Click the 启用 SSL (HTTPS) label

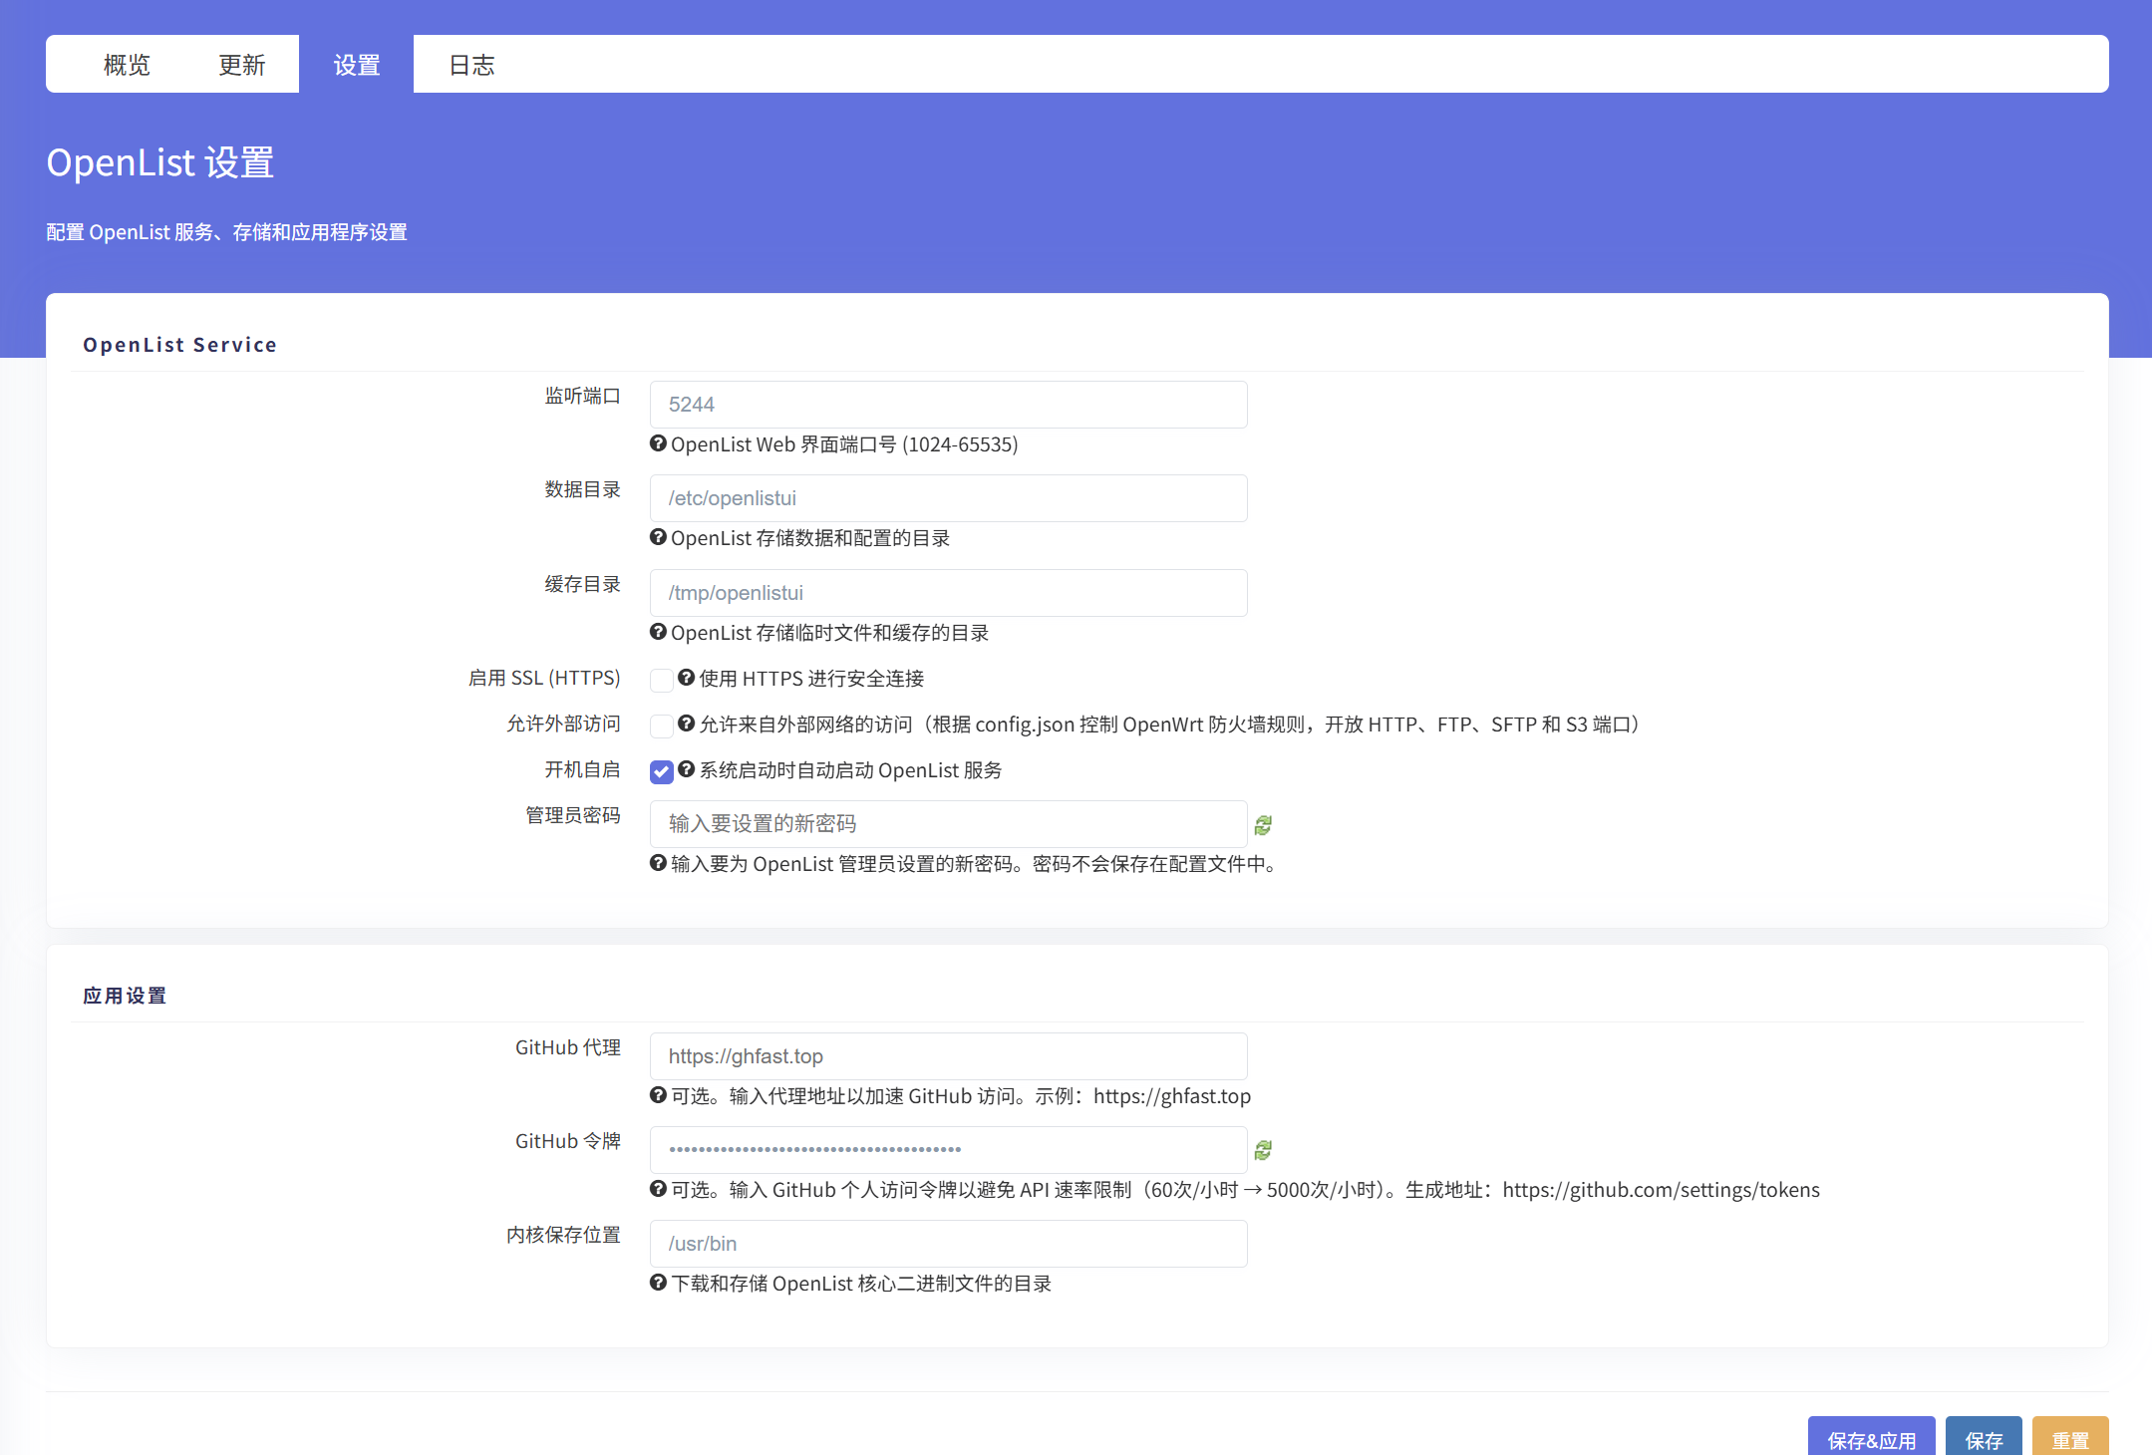pyautogui.click(x=544, y=678)
